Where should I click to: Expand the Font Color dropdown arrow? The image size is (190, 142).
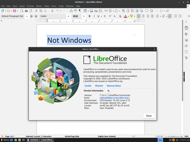tap(129, 16)
